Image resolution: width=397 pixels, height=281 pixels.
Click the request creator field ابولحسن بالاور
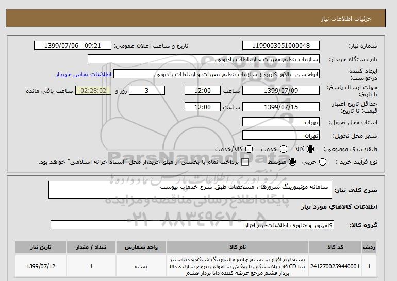217,74
